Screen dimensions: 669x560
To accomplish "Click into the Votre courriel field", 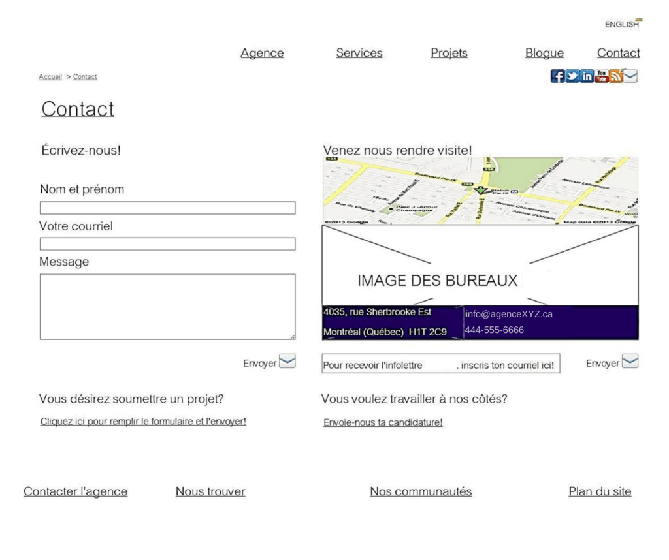I will point(167,244).
